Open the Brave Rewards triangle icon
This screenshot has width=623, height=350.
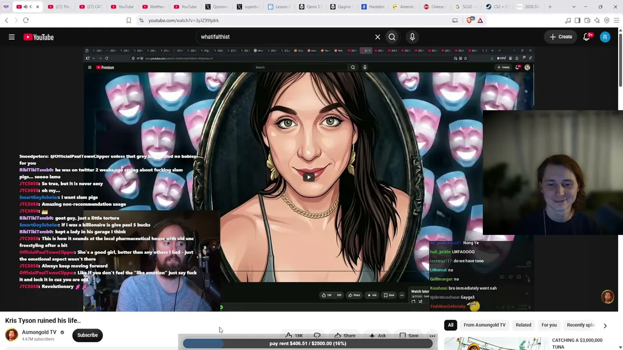tap(480, 20)
